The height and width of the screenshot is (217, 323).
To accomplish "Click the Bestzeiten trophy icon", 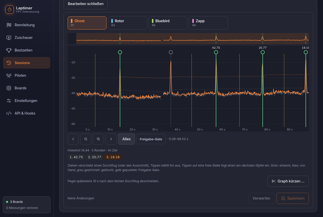I will (x=9, y=50).
